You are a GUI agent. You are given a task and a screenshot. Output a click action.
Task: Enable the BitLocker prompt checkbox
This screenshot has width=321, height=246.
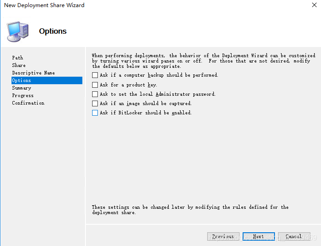pyautogui.click(x=95, y=113)
